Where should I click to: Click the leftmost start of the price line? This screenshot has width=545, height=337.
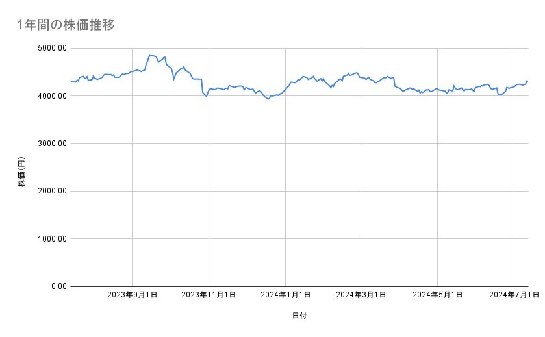[x=70, y=81]
